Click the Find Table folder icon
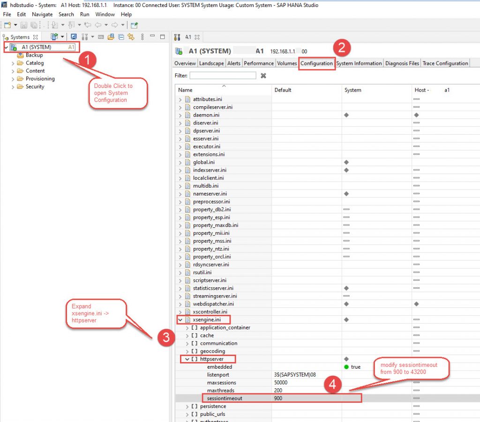 coord(111,37)
